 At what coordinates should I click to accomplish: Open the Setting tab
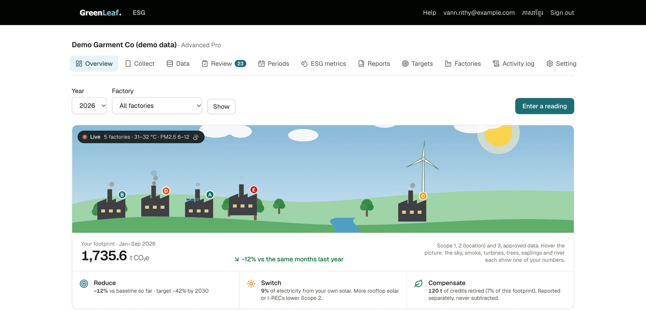(562, 64)
